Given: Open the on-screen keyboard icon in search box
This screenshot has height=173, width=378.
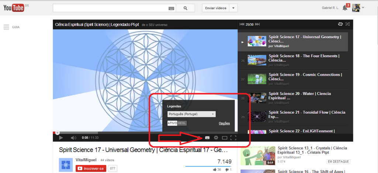Looking at the screenshot, I should click(x=171, y=8).
